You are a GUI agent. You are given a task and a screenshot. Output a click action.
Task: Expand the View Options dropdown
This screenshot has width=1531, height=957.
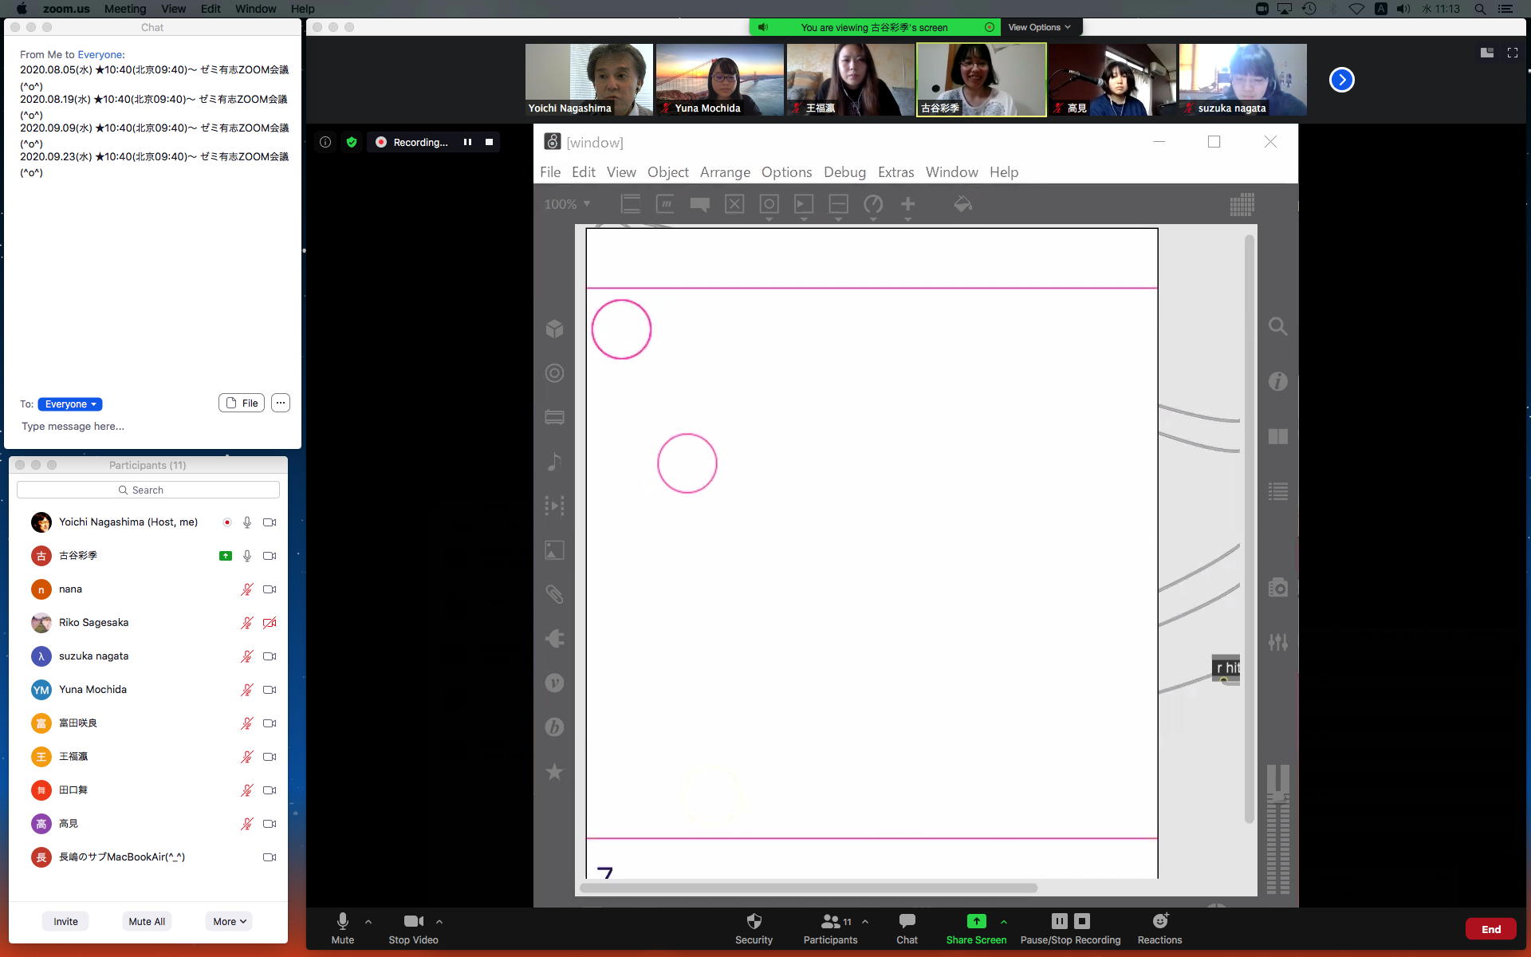tap(1038, 27)
